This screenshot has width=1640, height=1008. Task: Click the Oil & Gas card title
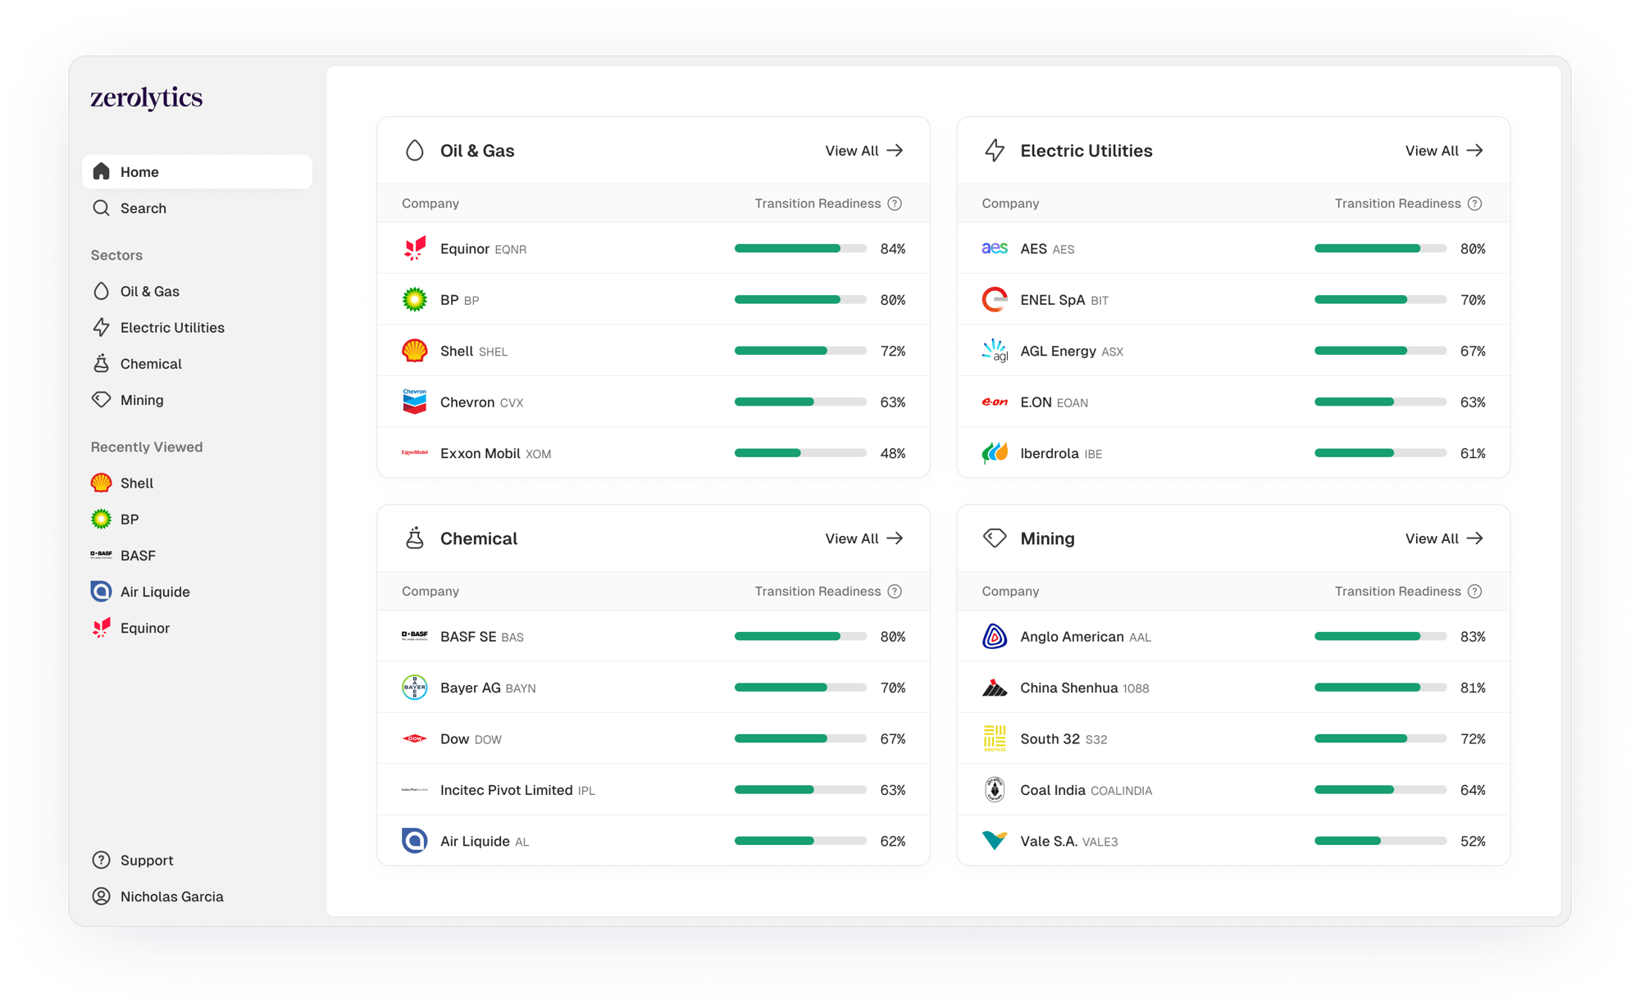(477, 151)
